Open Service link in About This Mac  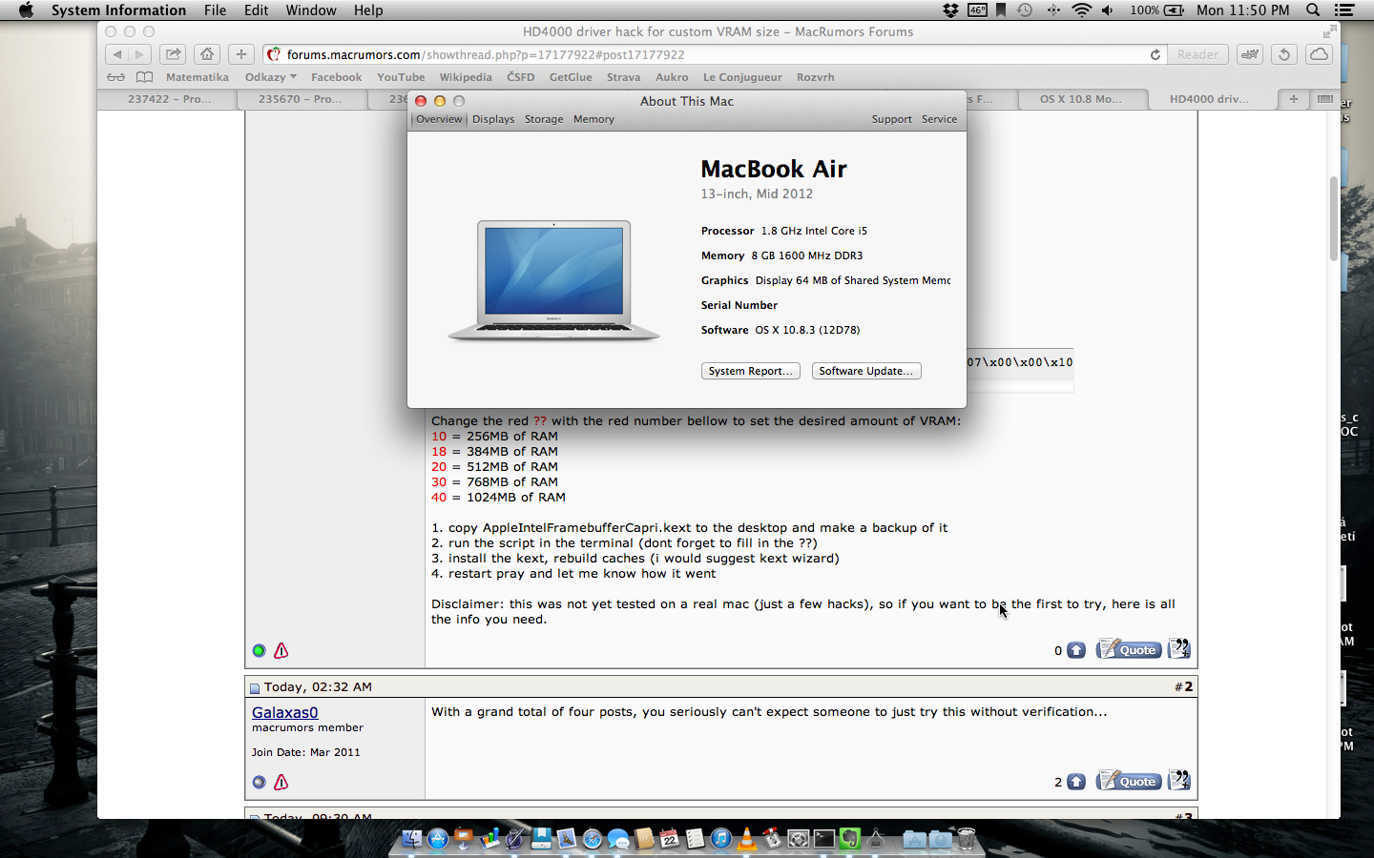pos(939,119)
